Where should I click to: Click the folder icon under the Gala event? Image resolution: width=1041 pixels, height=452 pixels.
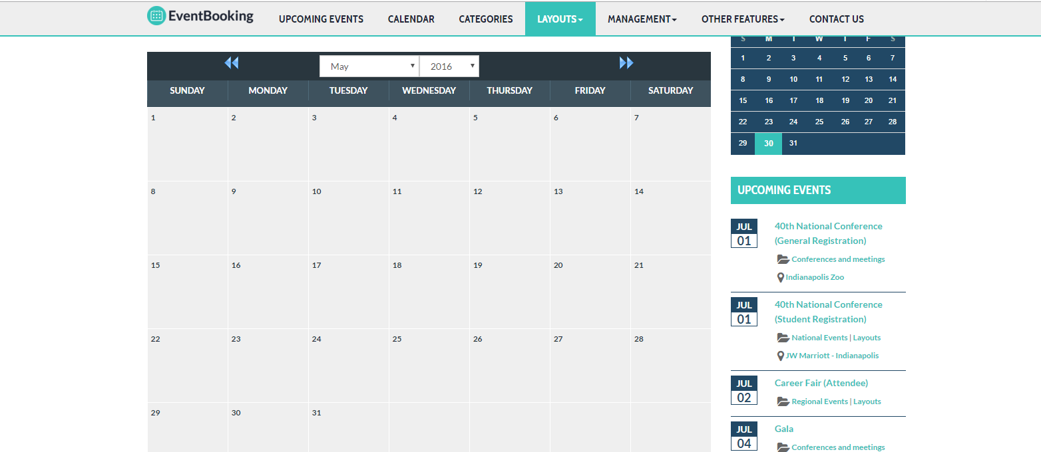coord(782,447)
